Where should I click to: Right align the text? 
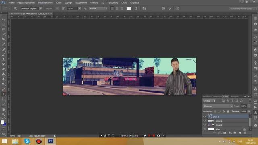click(x=122, y=8)
